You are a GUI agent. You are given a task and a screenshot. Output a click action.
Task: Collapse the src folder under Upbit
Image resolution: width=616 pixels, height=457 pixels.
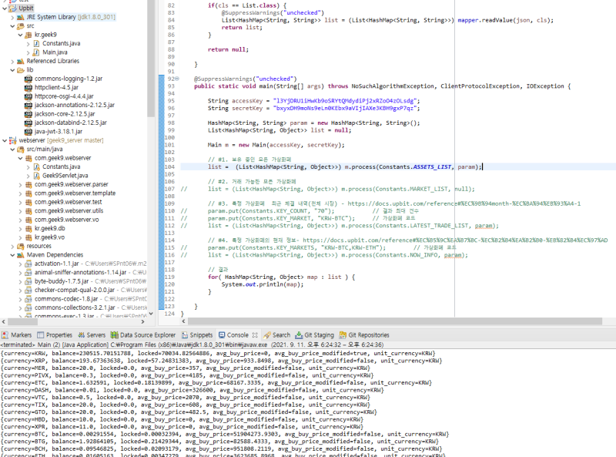point(12,26)
